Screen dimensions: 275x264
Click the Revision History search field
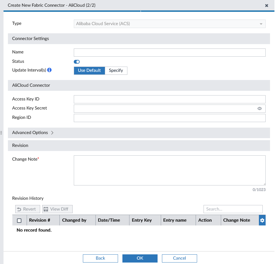click(x=233, y=209)
